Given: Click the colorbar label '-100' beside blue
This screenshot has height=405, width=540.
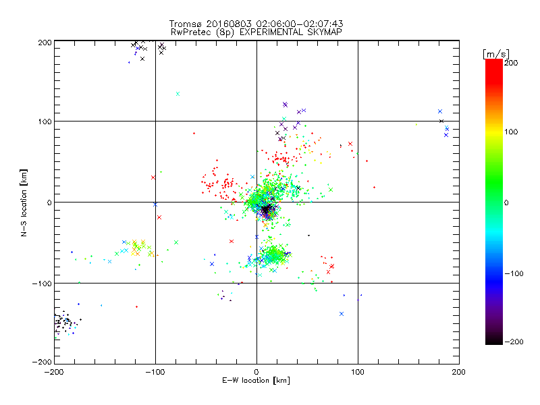Looking at the screenshot, I should tap(514, 273).
